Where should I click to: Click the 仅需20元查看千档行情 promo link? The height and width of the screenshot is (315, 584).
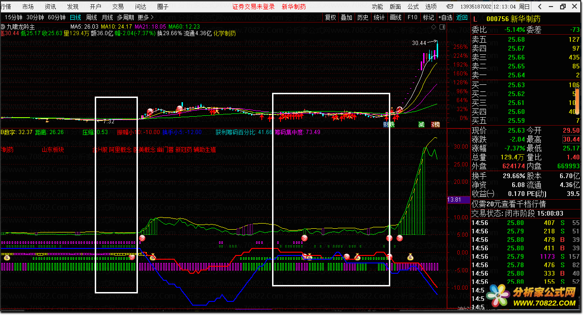coord(509,204)
